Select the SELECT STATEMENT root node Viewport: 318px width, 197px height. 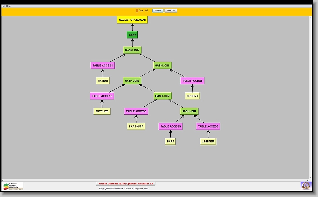[x=133, y=20]
